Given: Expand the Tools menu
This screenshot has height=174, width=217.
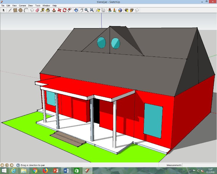Looking at the screenshot, I should 38,6.
